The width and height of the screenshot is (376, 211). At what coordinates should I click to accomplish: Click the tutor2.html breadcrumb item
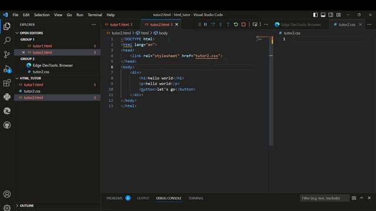click(119, 33)
